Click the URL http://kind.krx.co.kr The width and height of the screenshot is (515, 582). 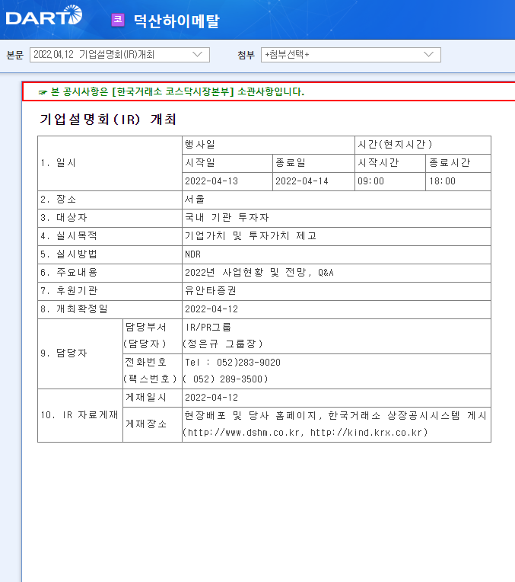click(367, 433)
